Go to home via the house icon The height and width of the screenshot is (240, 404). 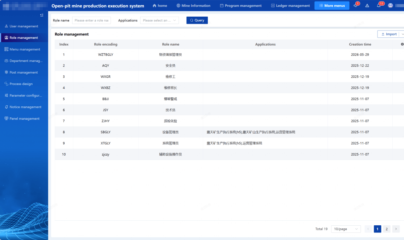pos(154,6)
